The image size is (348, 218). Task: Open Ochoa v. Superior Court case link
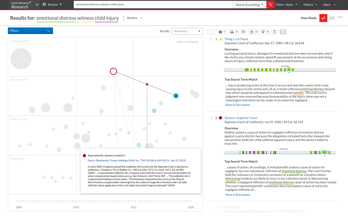click(241, 118)
